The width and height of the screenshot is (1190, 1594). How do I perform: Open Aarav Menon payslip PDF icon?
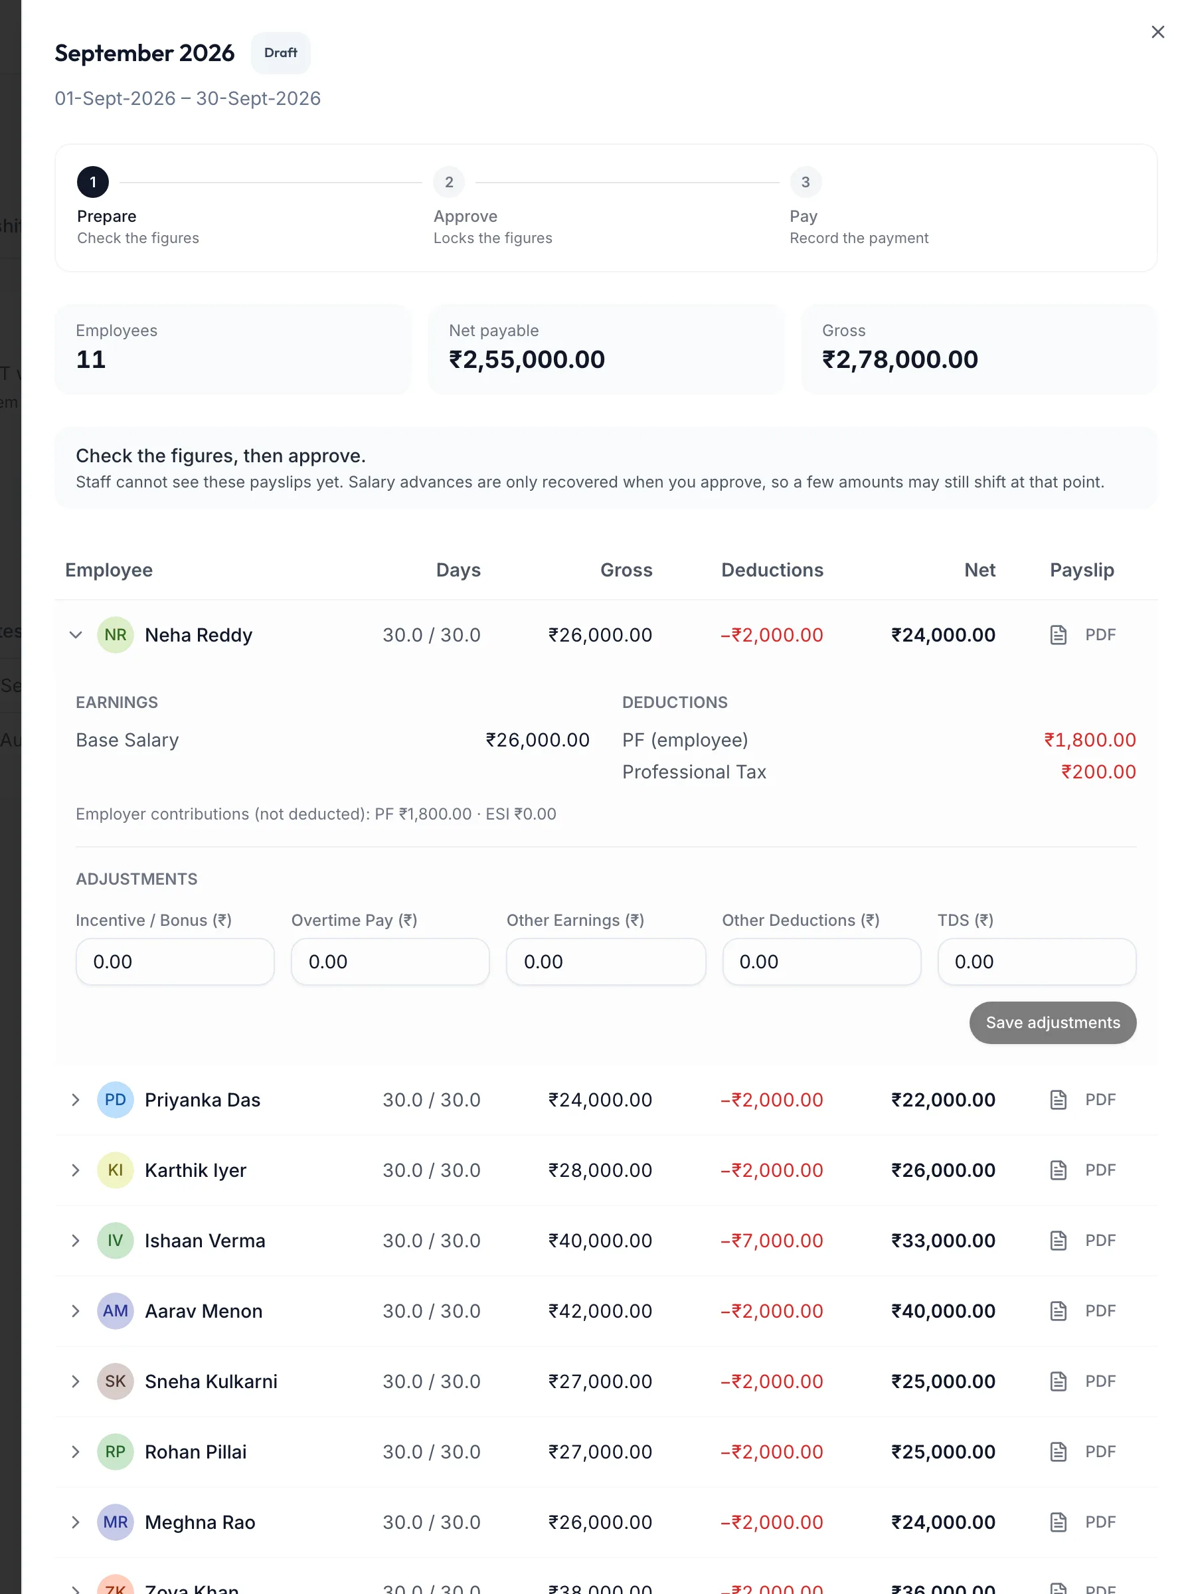coord(1057,1310)
